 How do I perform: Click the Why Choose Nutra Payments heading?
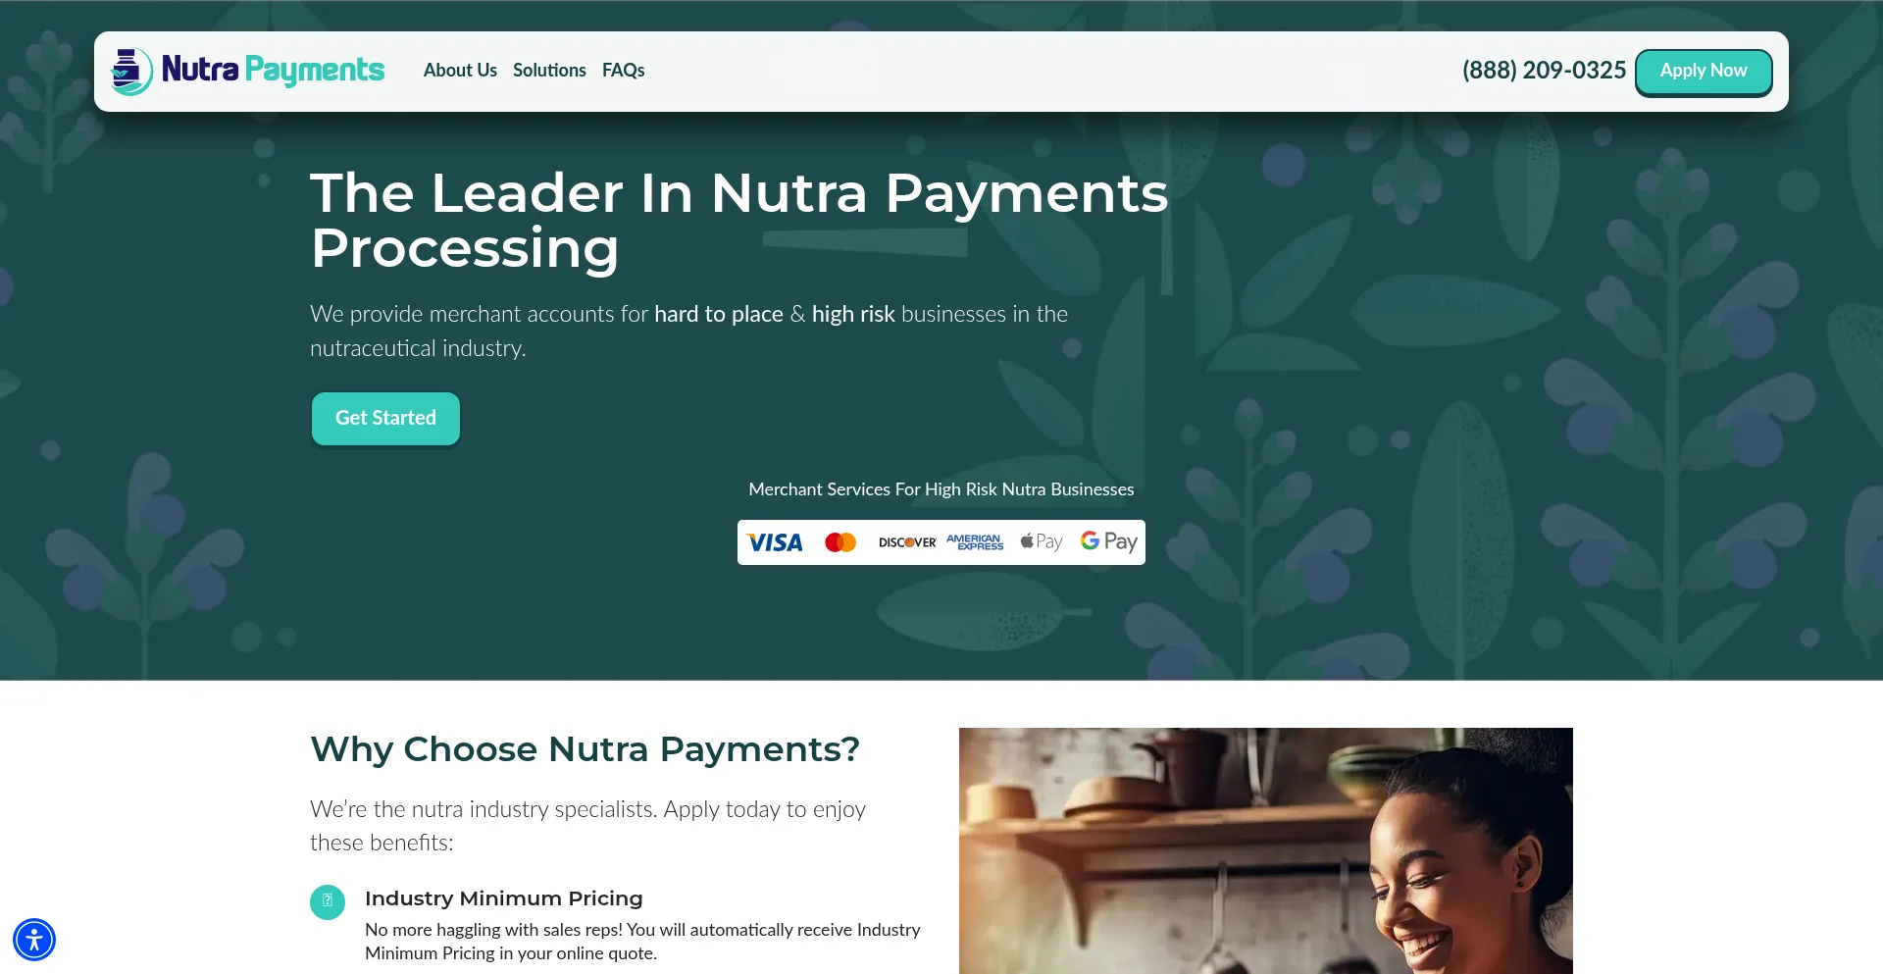585,749
